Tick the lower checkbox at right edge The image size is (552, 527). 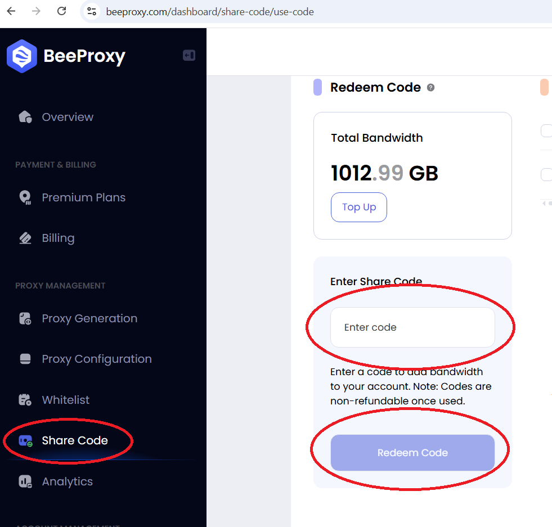pyautogui.click(x=546, y=174)
